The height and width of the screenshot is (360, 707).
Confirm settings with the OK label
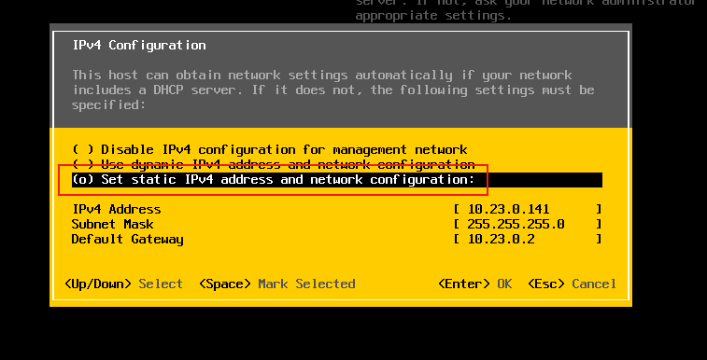pos(504,284)
